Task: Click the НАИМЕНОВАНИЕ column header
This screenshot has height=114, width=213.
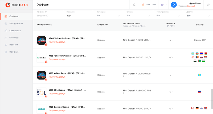Action: 44,25
